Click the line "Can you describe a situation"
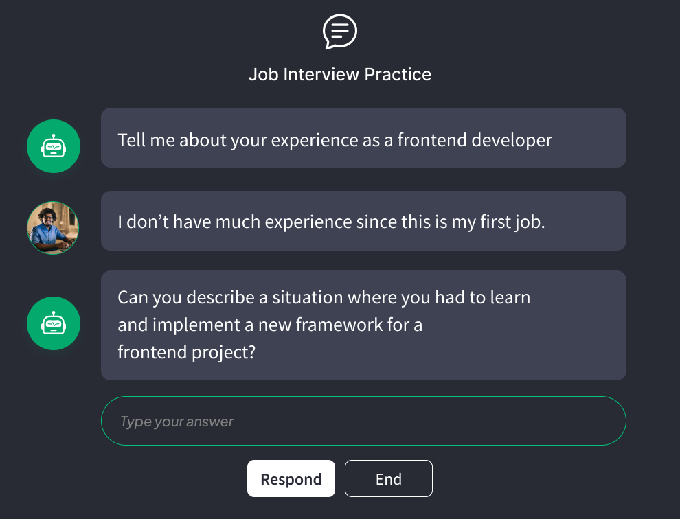 pyautogui.click(x=324, y=298)
